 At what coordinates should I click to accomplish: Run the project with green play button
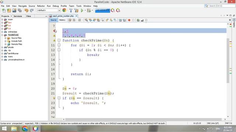tap(82, 11)
